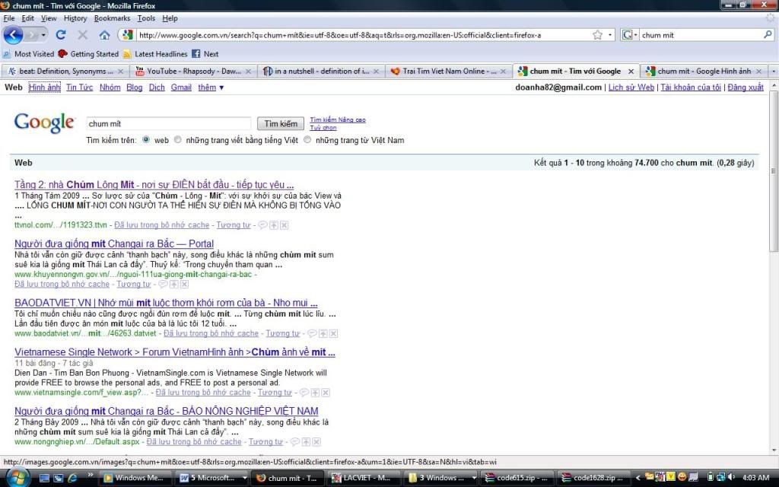This screenshot has height=487, width=779.
Task: Comment on the vietnamsingle.com result
Action: tap(304, 393)
